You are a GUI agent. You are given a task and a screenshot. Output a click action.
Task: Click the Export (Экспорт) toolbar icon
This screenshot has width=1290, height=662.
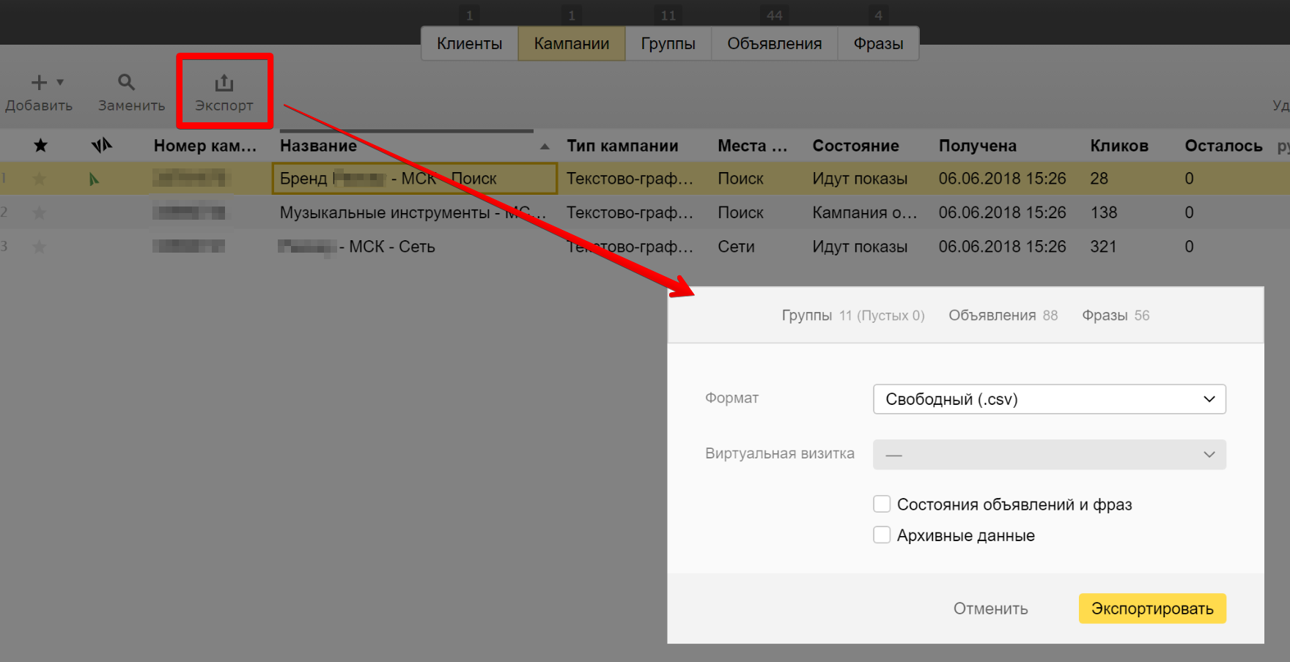(224, 83)
